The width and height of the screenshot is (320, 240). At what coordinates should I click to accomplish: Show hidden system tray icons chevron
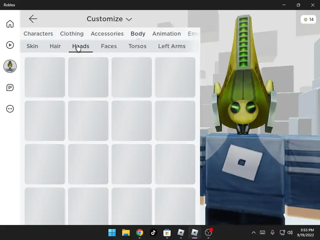pyautogui.click(x=253, y=232)
